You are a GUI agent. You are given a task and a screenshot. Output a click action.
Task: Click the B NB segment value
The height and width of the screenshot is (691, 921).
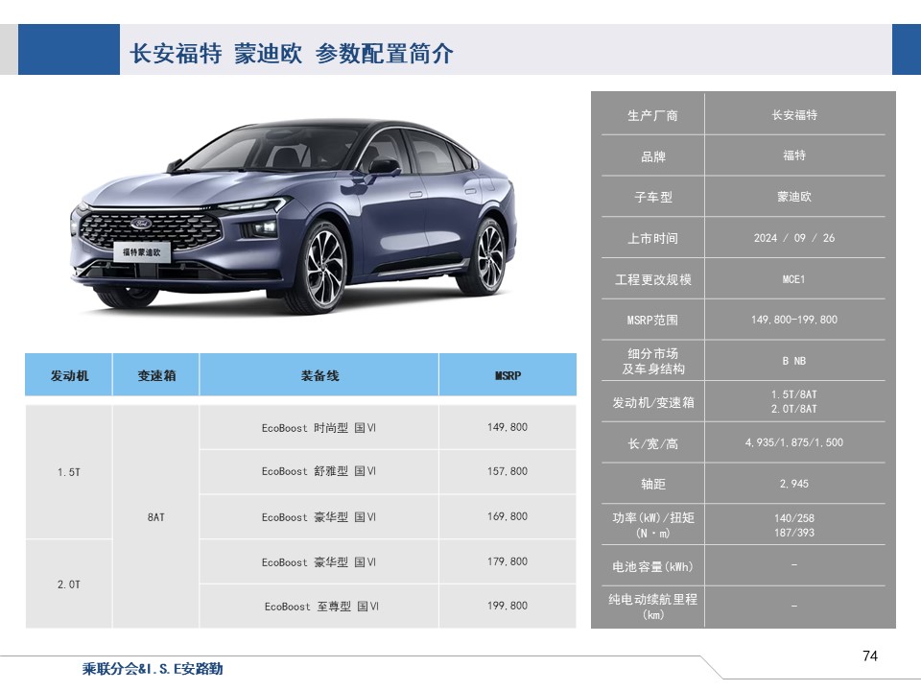coord(794,361)
